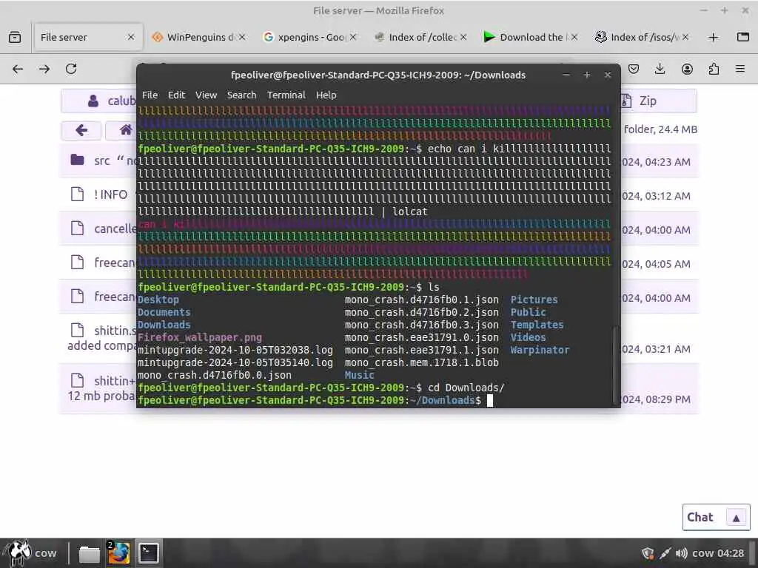Click the shittin+ file icon

77,380
